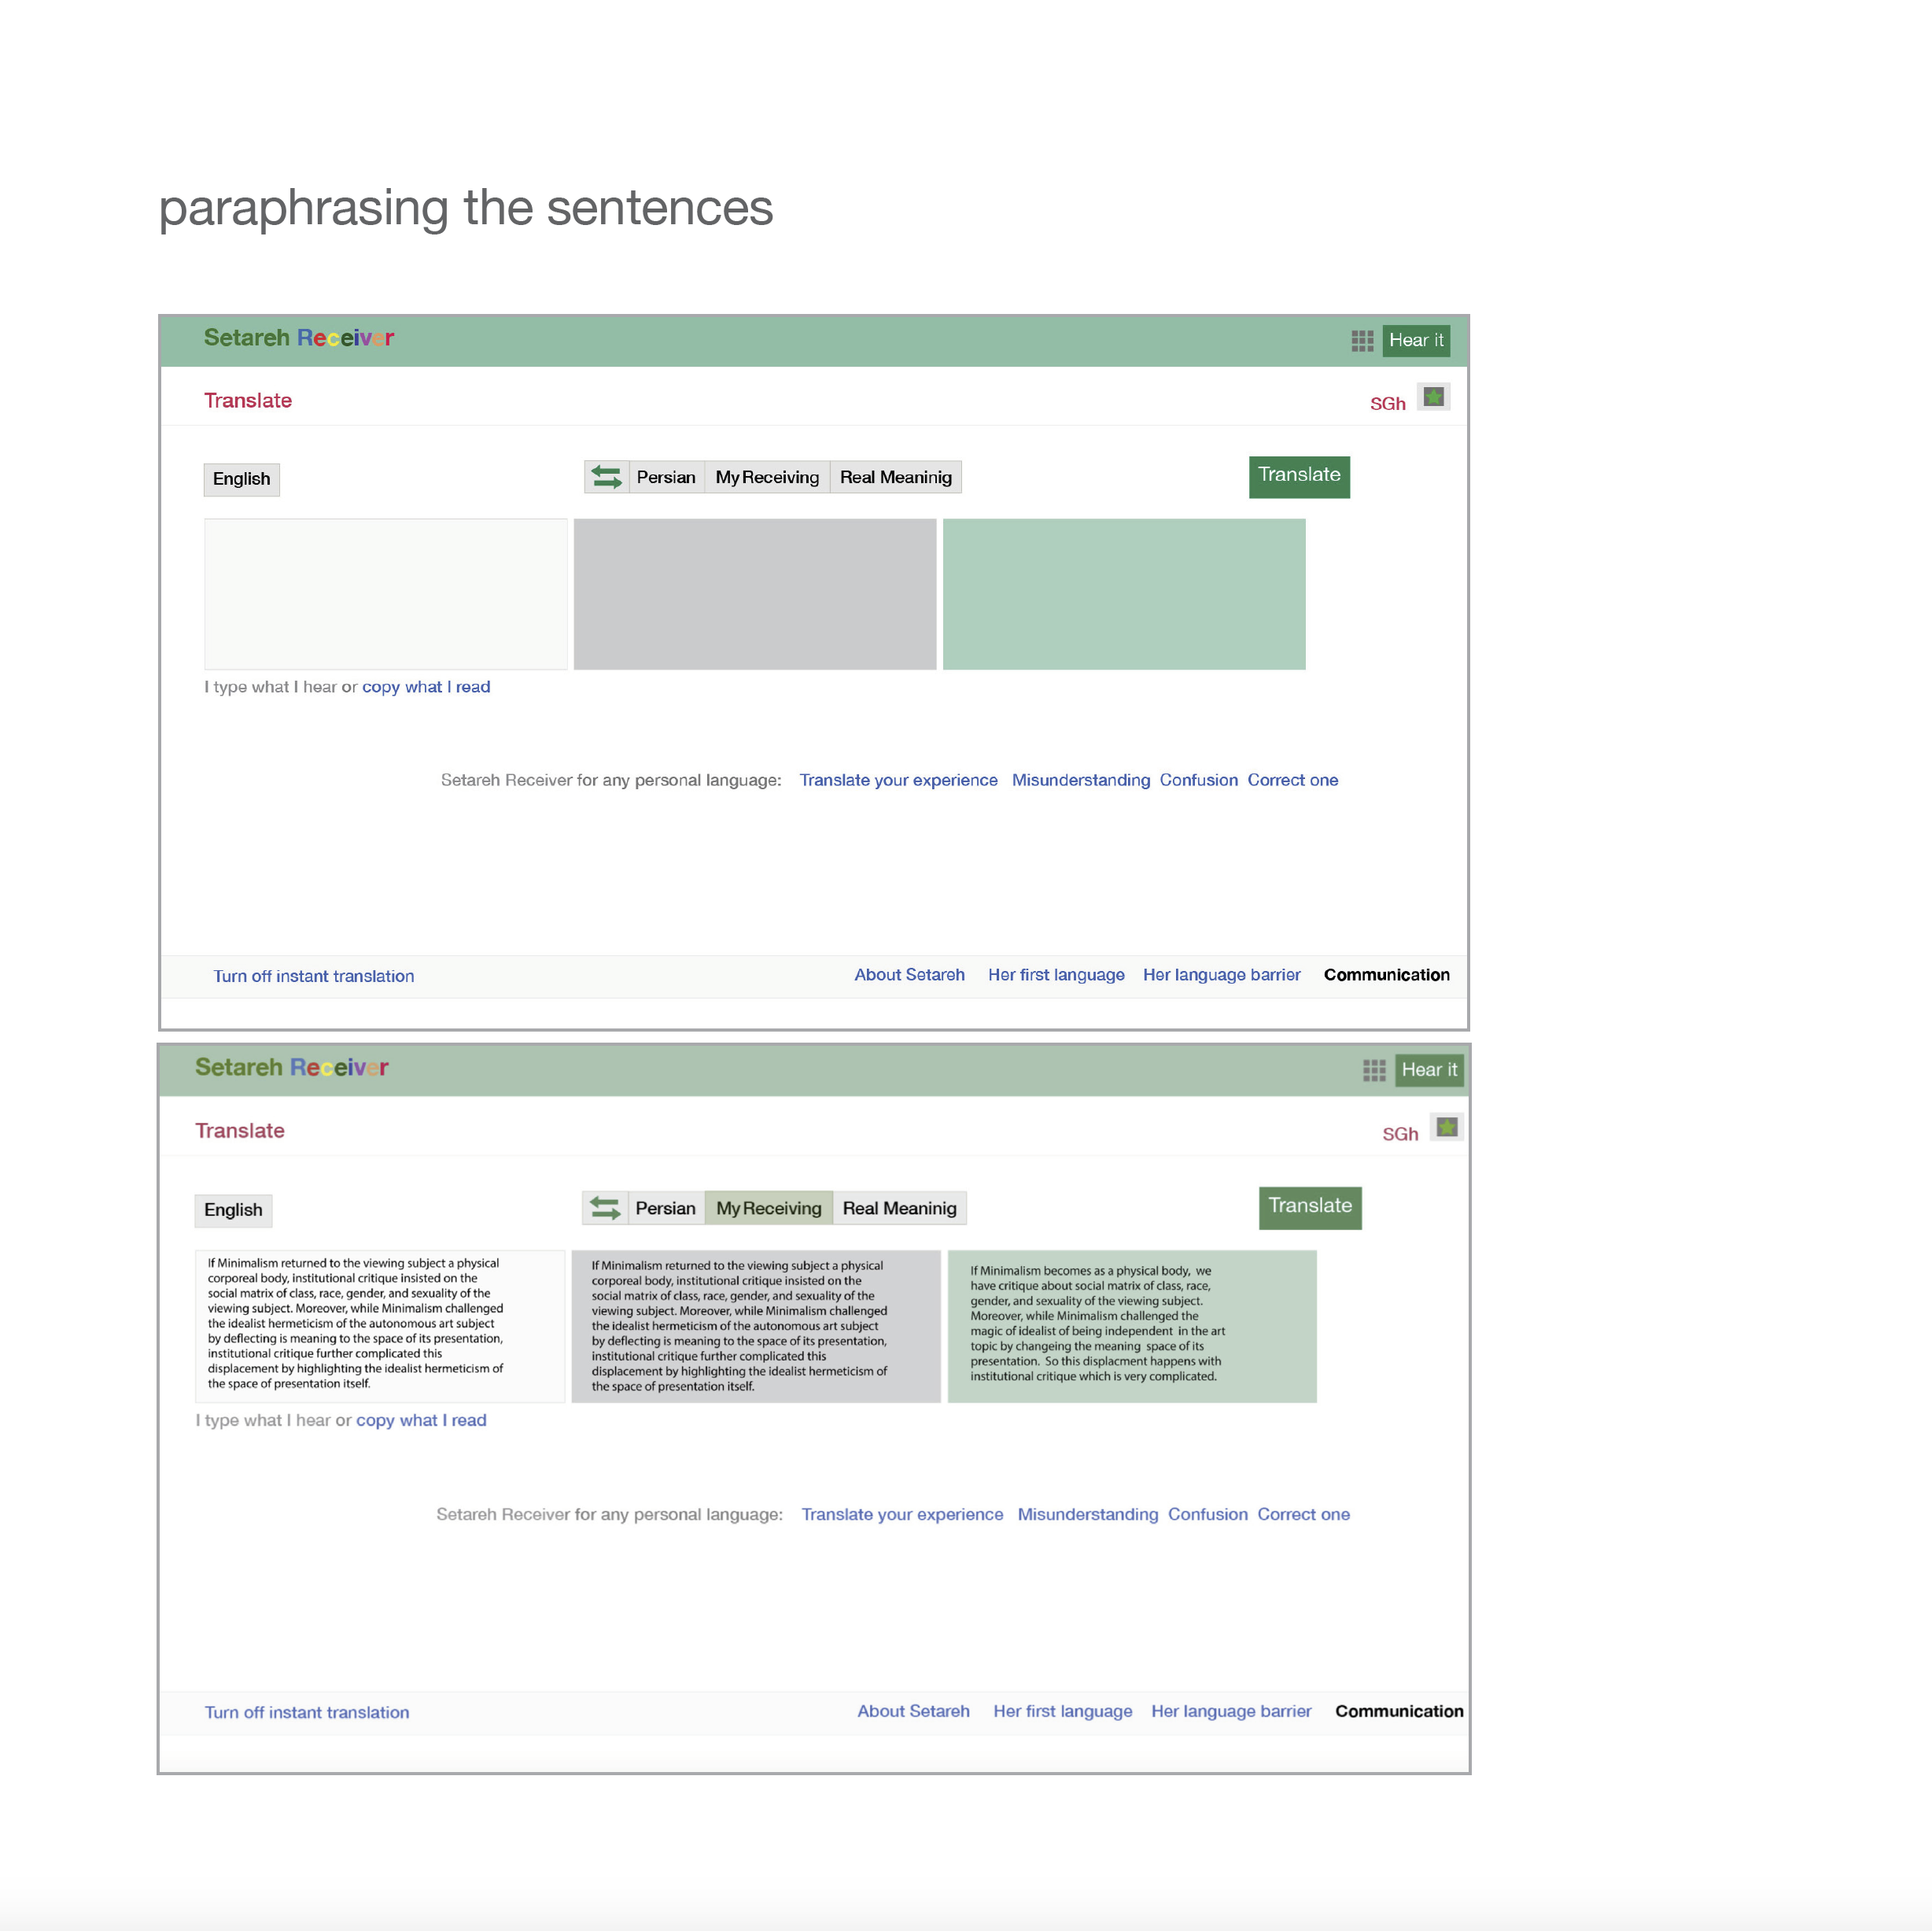Click swap languages arrows in top panel

tap(606, 478)
